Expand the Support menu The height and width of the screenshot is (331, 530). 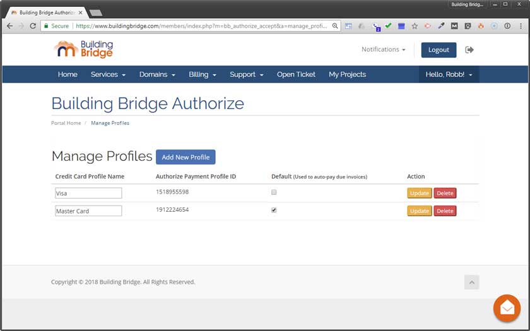pyautogui.click(x=247, y=74)
